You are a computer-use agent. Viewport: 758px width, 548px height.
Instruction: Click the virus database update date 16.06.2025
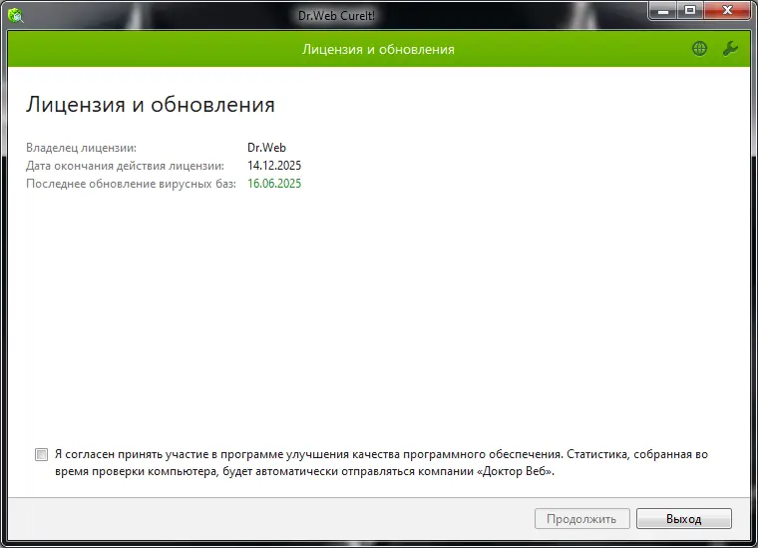point(274,184)
